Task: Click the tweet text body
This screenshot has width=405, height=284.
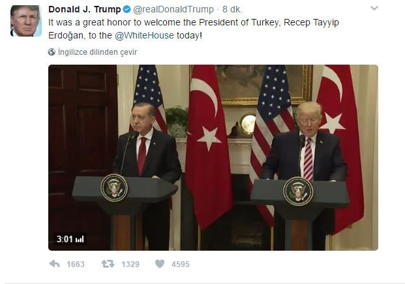Action: 194,29
